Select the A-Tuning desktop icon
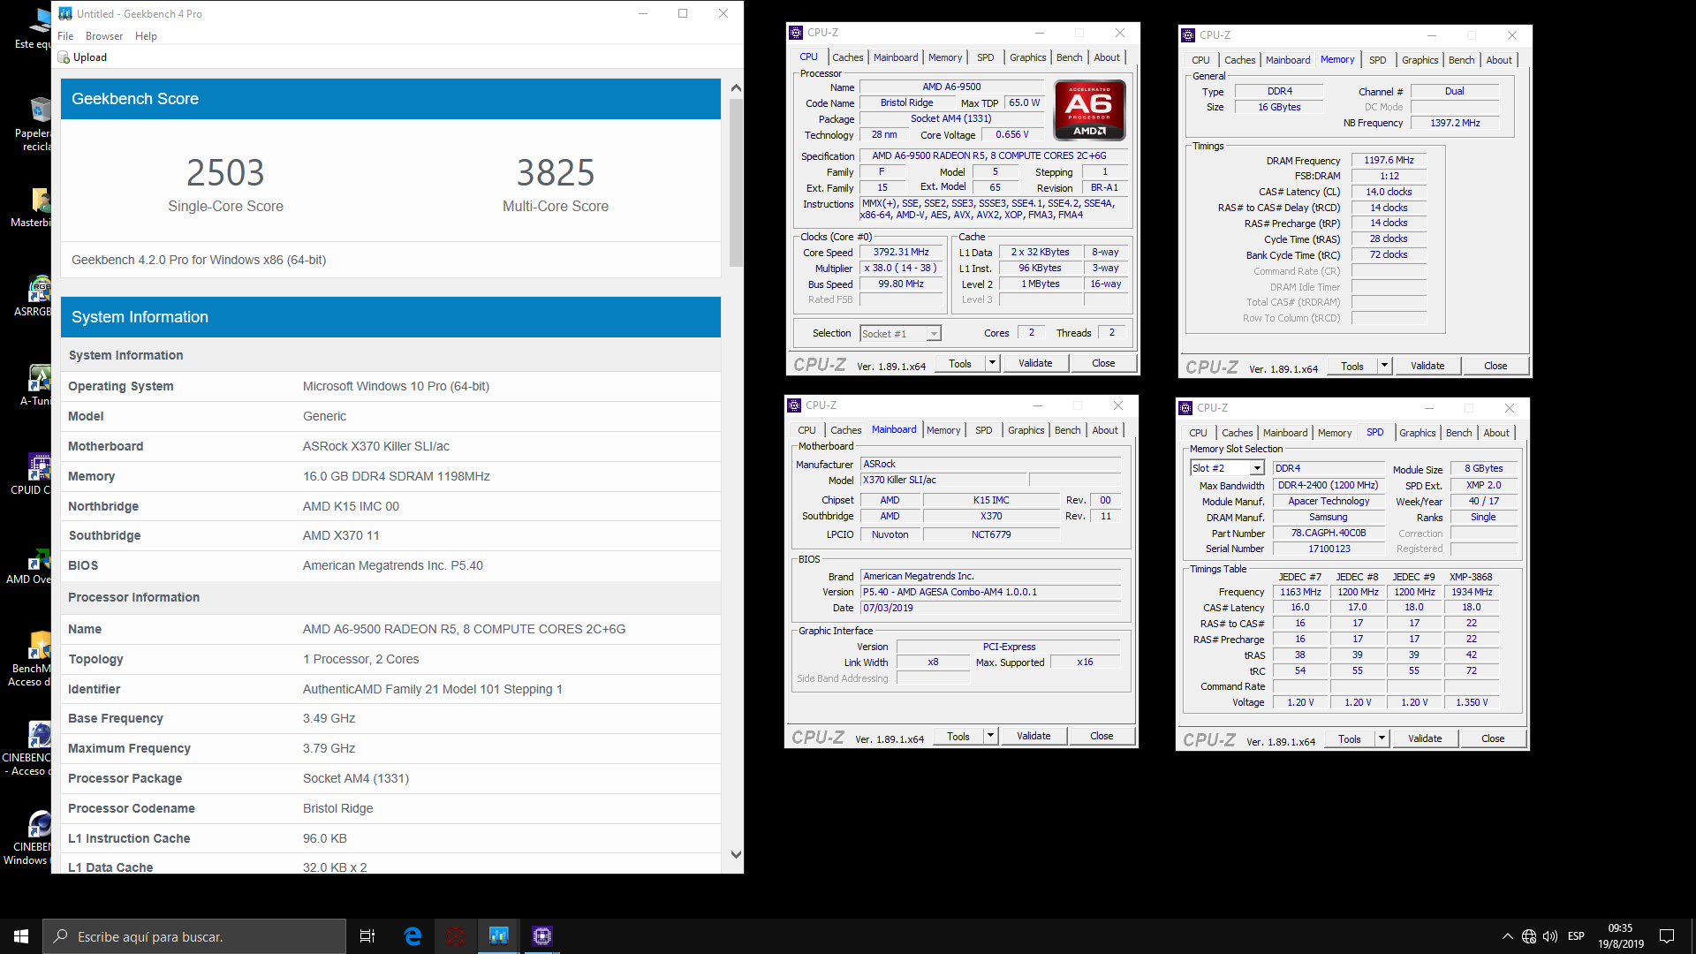The image size is (1696, 954). click(35, 385)
